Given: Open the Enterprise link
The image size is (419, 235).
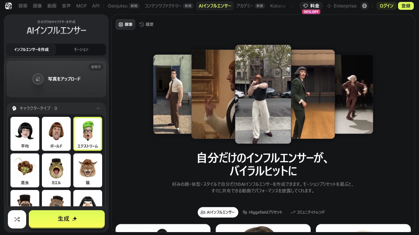Looking at the screenshot, I should 341,6.
